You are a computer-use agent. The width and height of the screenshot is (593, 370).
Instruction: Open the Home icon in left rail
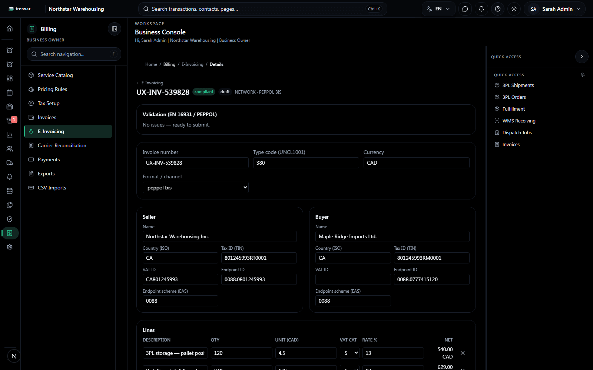pyautogui.click(x=10, y=28)
